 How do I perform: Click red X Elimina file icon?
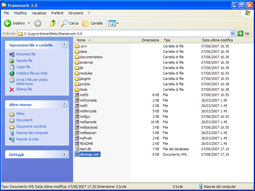pos(12,89)
